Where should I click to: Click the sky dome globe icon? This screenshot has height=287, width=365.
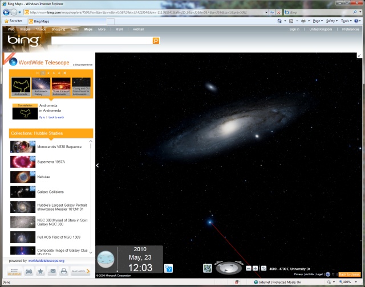point(106,259)
